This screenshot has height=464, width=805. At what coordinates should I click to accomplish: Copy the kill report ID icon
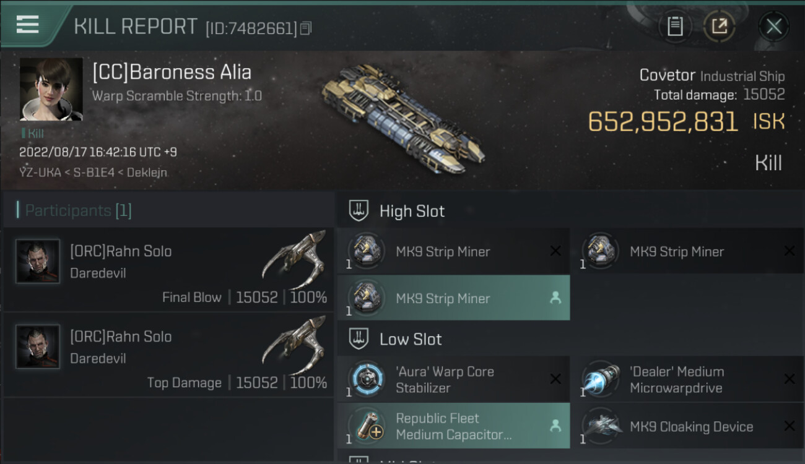[x=305, y=28]
